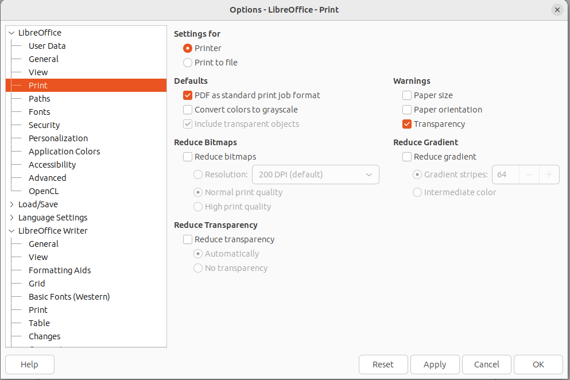
Task: Enable "Reduce gradient"
Action: 407,156
